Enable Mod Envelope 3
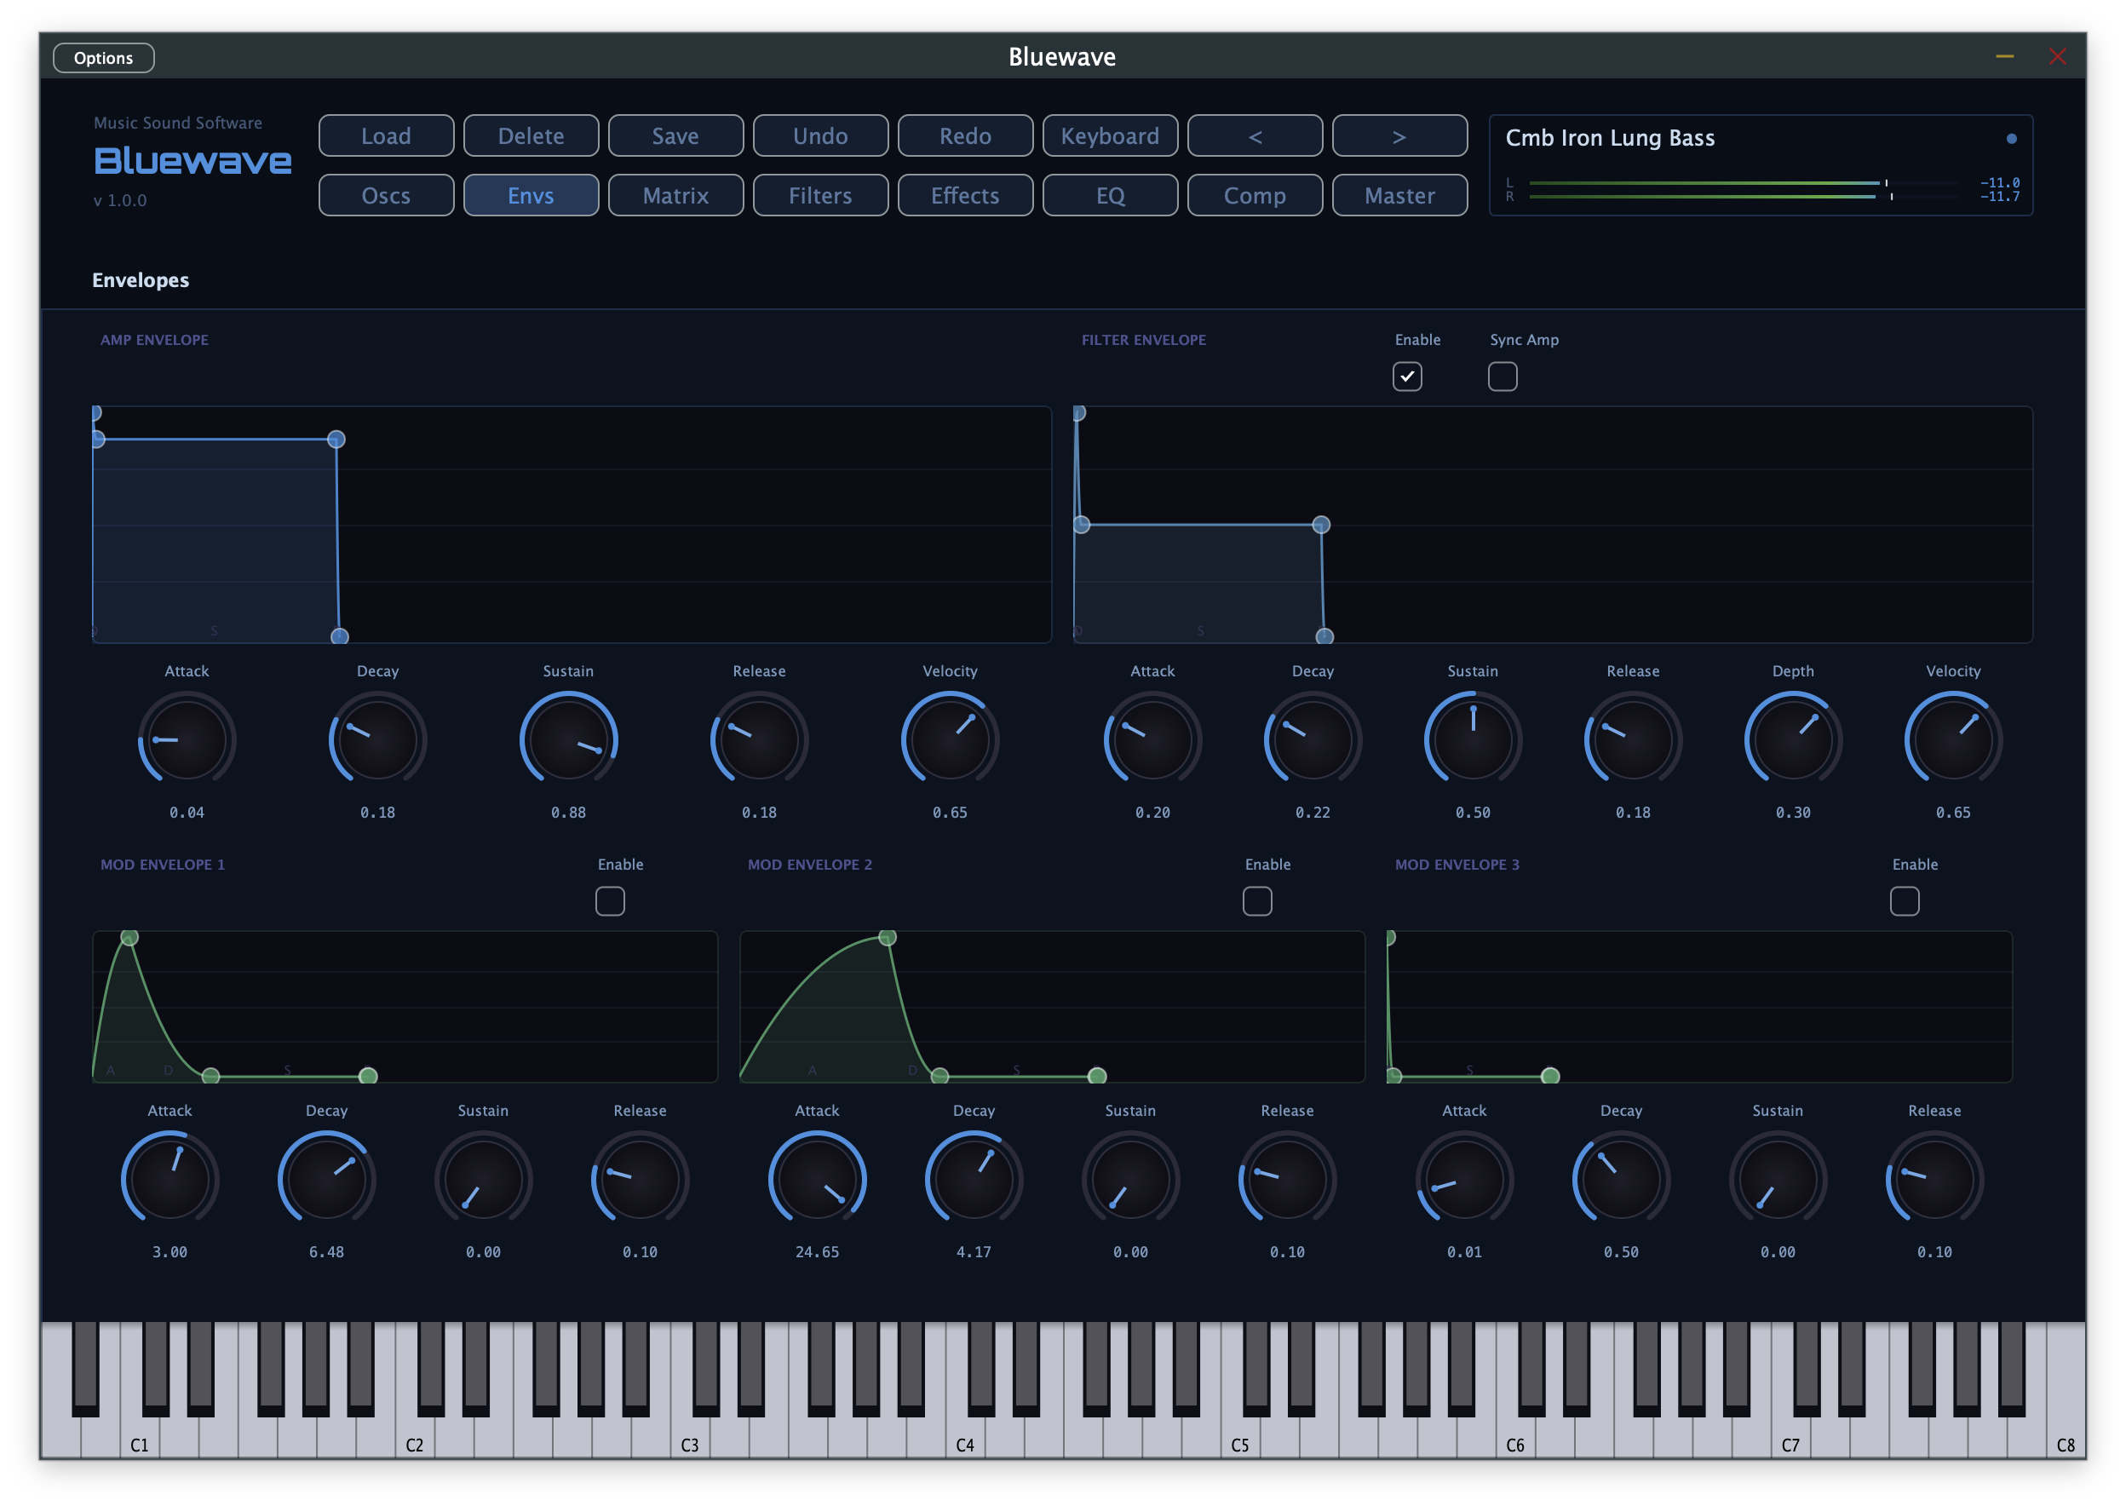2126x1506 pixels. coord(1904,900)
